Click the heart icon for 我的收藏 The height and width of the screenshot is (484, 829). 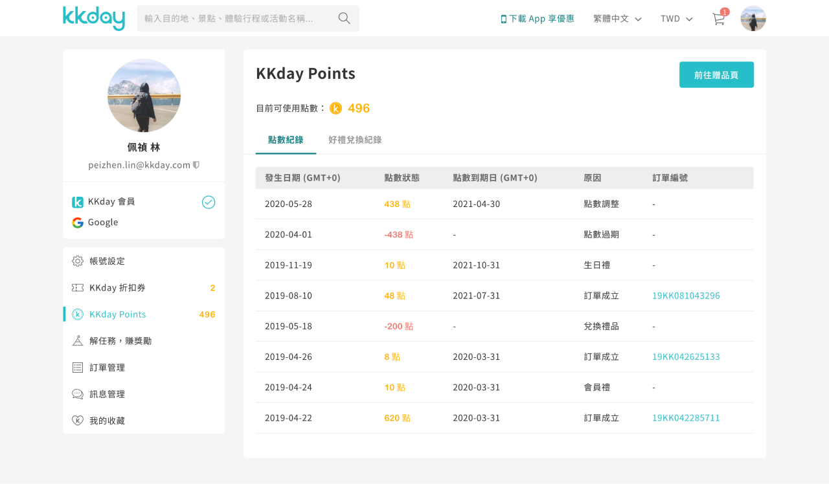pyautogui.click(x=78, y=421)
